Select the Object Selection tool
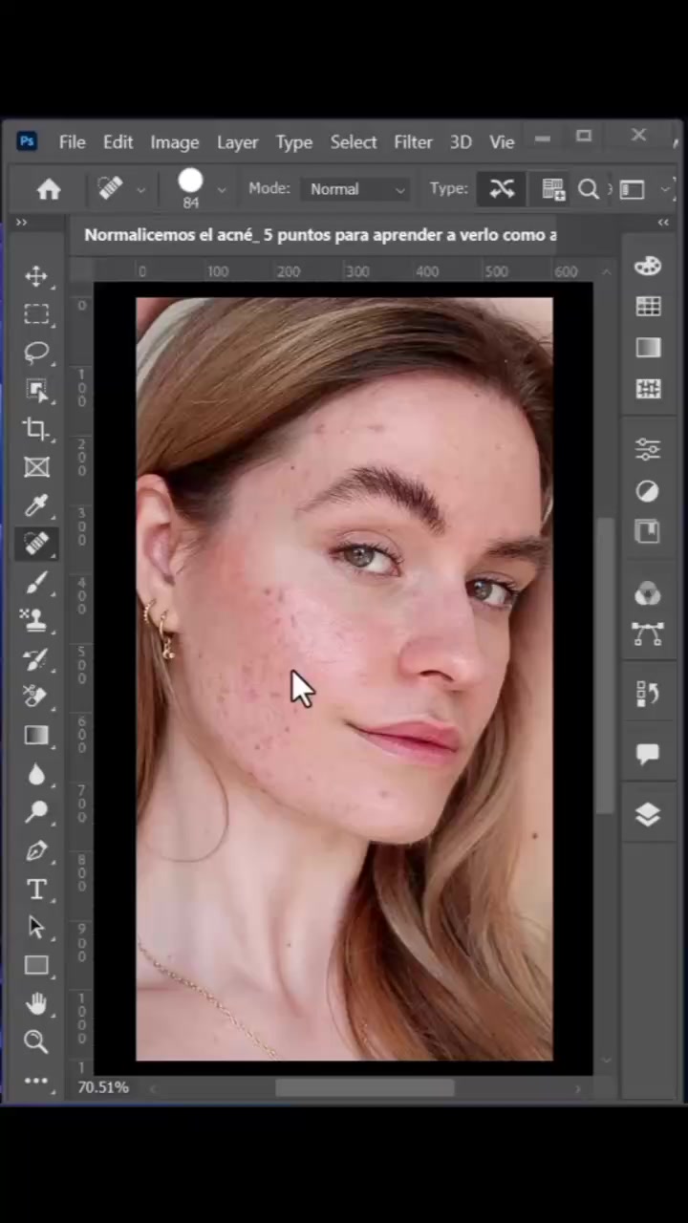 coord(36,391)
